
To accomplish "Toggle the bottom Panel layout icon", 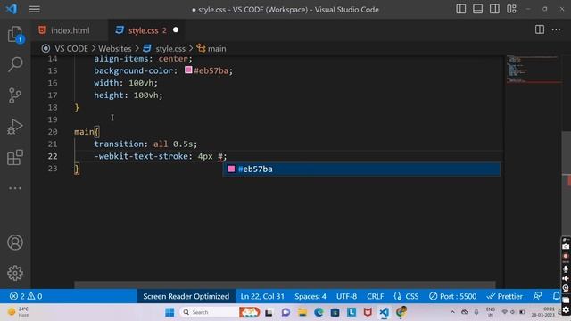I will coord(478,9).
